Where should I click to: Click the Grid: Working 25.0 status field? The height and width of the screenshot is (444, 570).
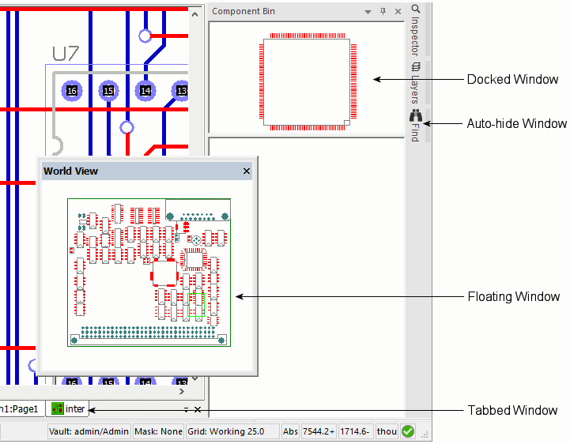click(x=232, y=431)
